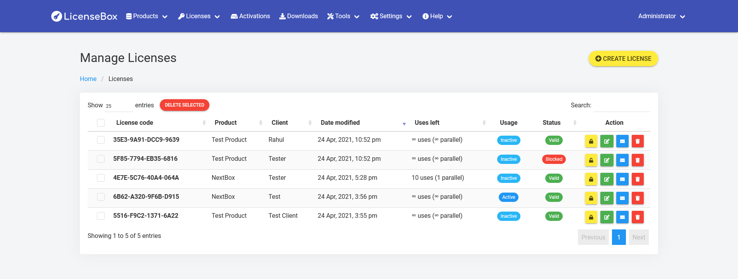Expand the Tools dropdown menu
Viewport: 738px width, 279px height.
pyautogui.click(x=343, y=16)
